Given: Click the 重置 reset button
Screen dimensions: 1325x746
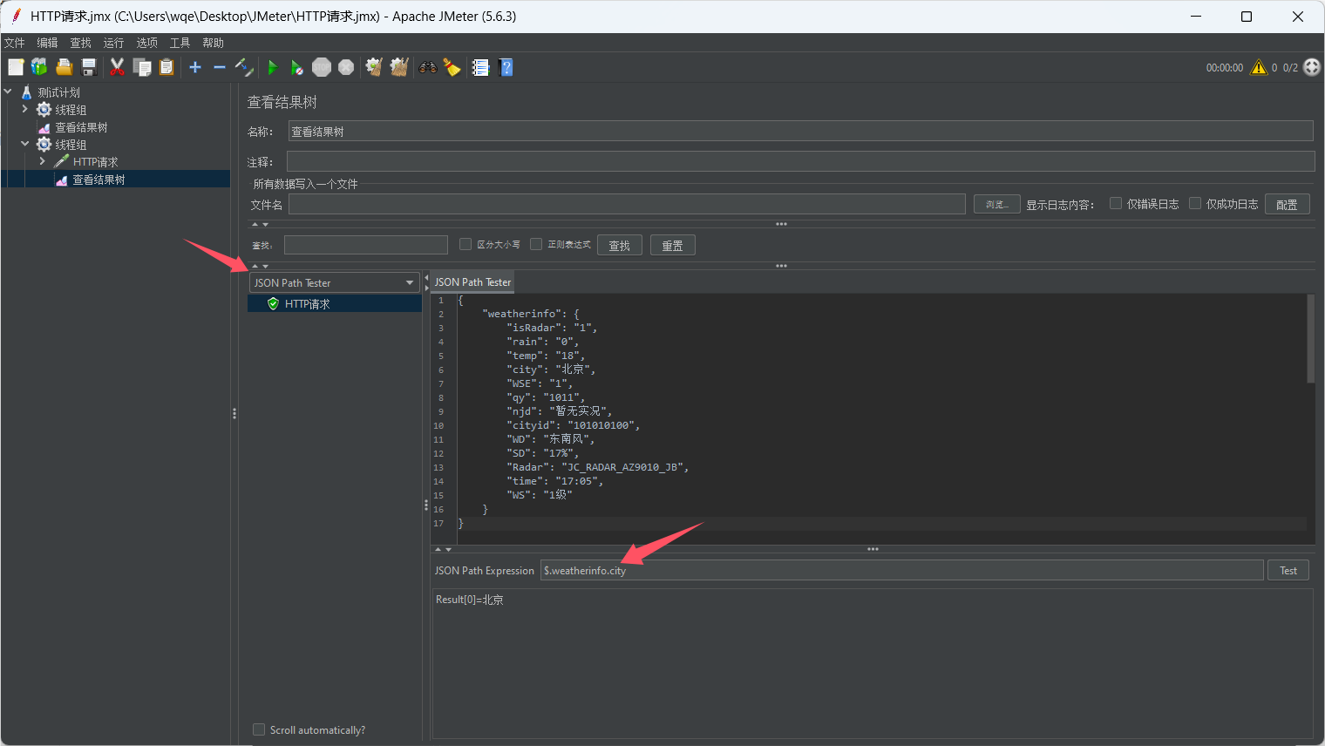Looking at the screenshot, I should pos(672,245).
